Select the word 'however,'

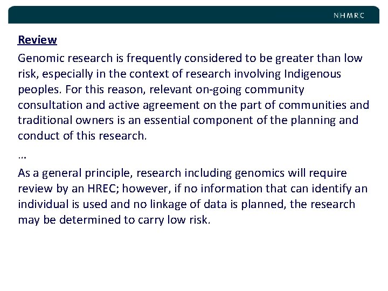pyautogui.click(x=147, y=189)
